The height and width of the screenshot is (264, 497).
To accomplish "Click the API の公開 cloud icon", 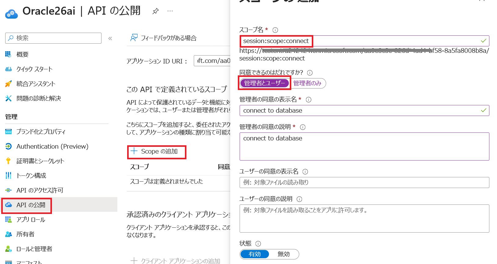I will pyautogui.click(x=8, y=205).
